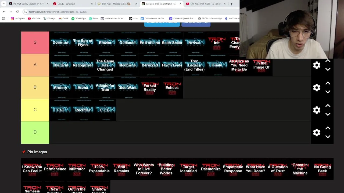Reload the tiermaker page
Viewport: 344px width, 193px height.
17,12
